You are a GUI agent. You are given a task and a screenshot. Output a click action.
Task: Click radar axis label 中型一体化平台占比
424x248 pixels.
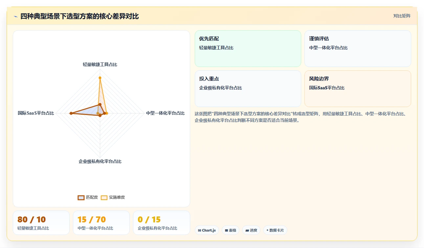(165, 113)
